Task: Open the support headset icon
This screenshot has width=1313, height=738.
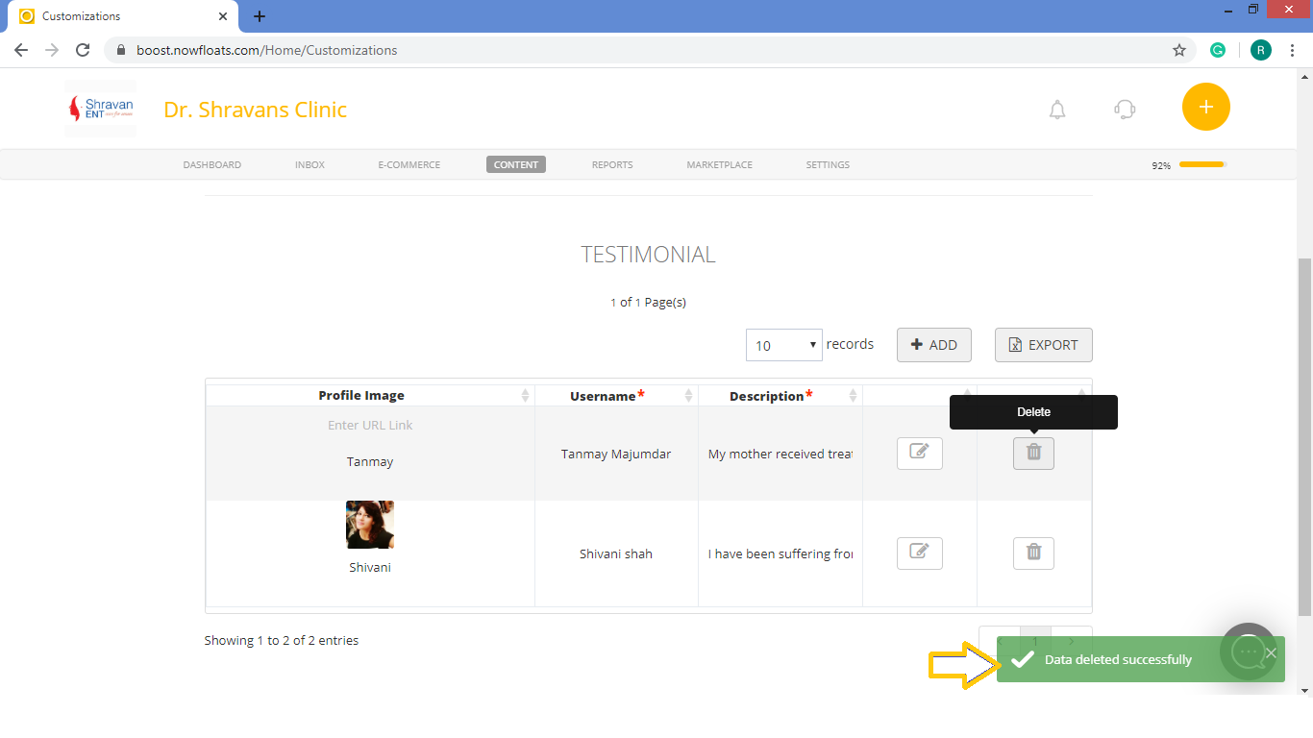Action: [1125, 110]
